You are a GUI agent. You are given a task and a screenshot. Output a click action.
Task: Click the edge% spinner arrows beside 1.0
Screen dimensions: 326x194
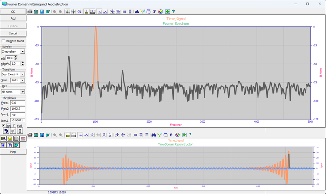(x=23, y=63)
